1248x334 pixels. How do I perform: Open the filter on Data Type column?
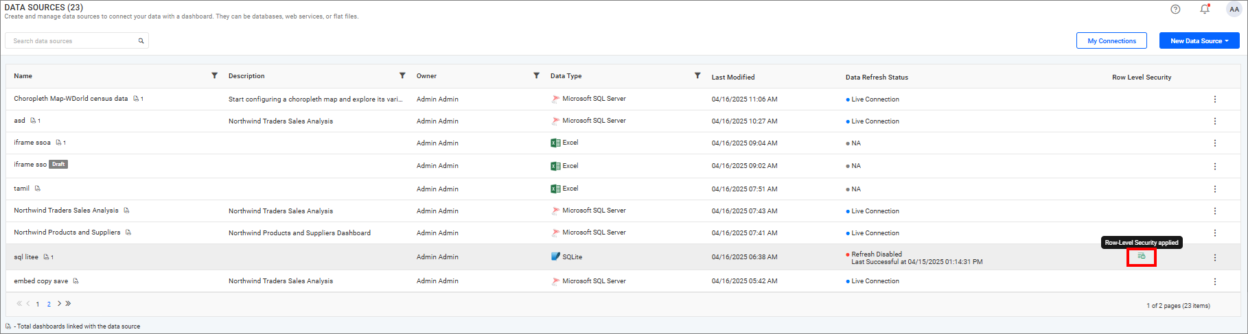click(697, 75)
